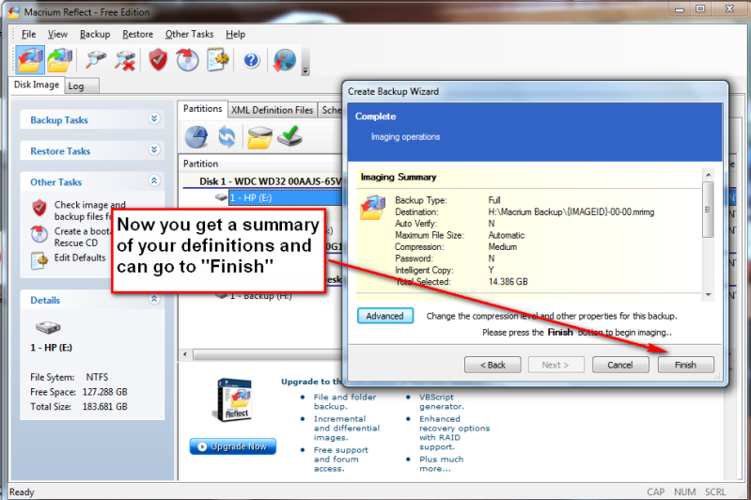
Task: Click the Edit Defaults link
Action: coord(80,258)
